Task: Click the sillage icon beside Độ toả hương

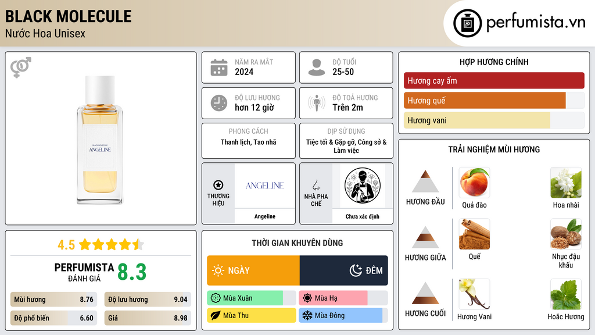Action: 317,103
